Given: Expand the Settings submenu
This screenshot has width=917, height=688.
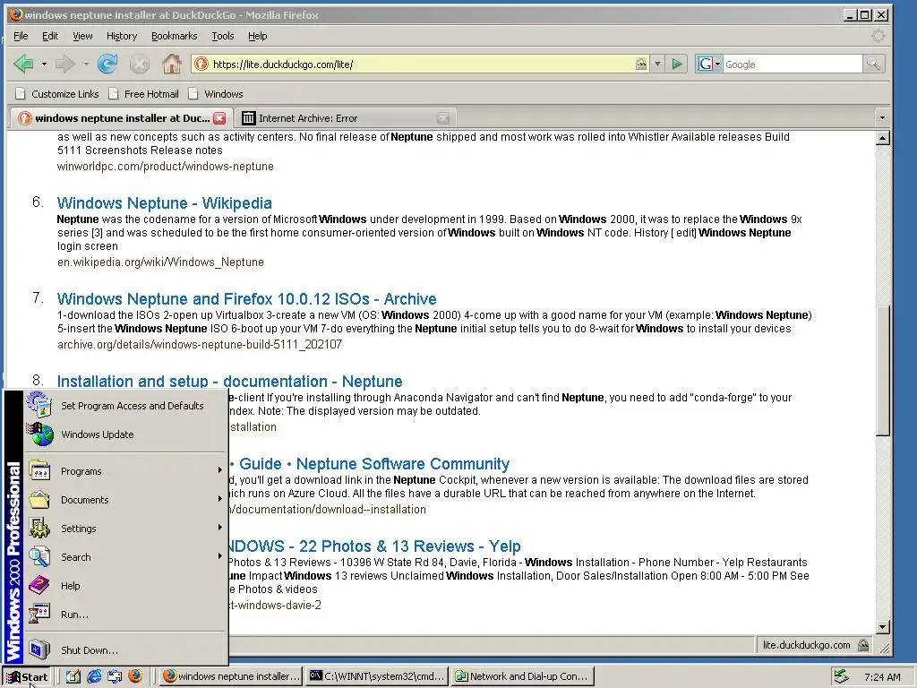Looking at the screenshot, I should point(125,529).
